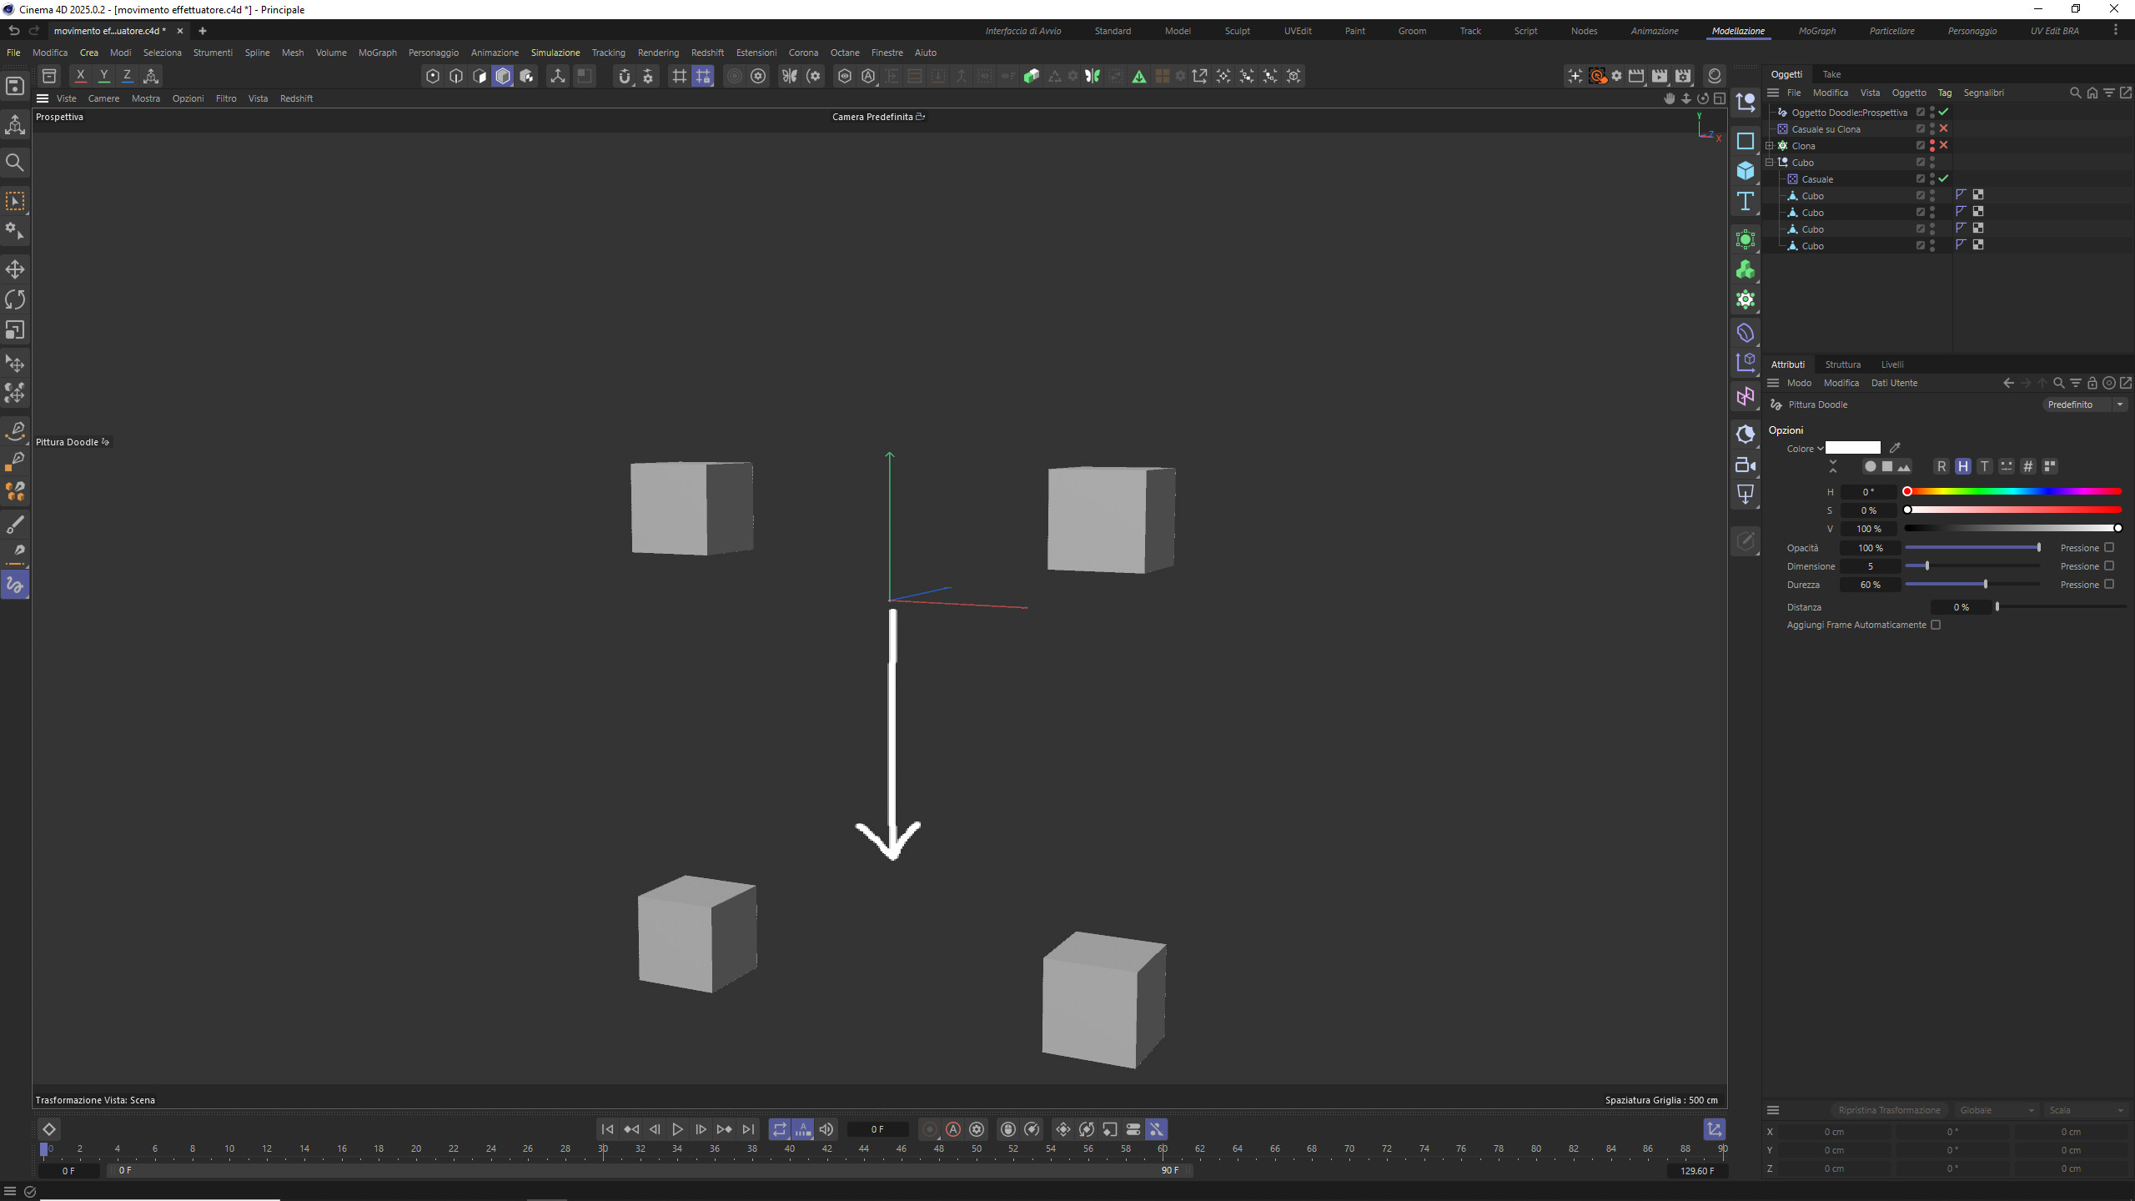Click the magnifier search icon in left palette

coord(15,163)
